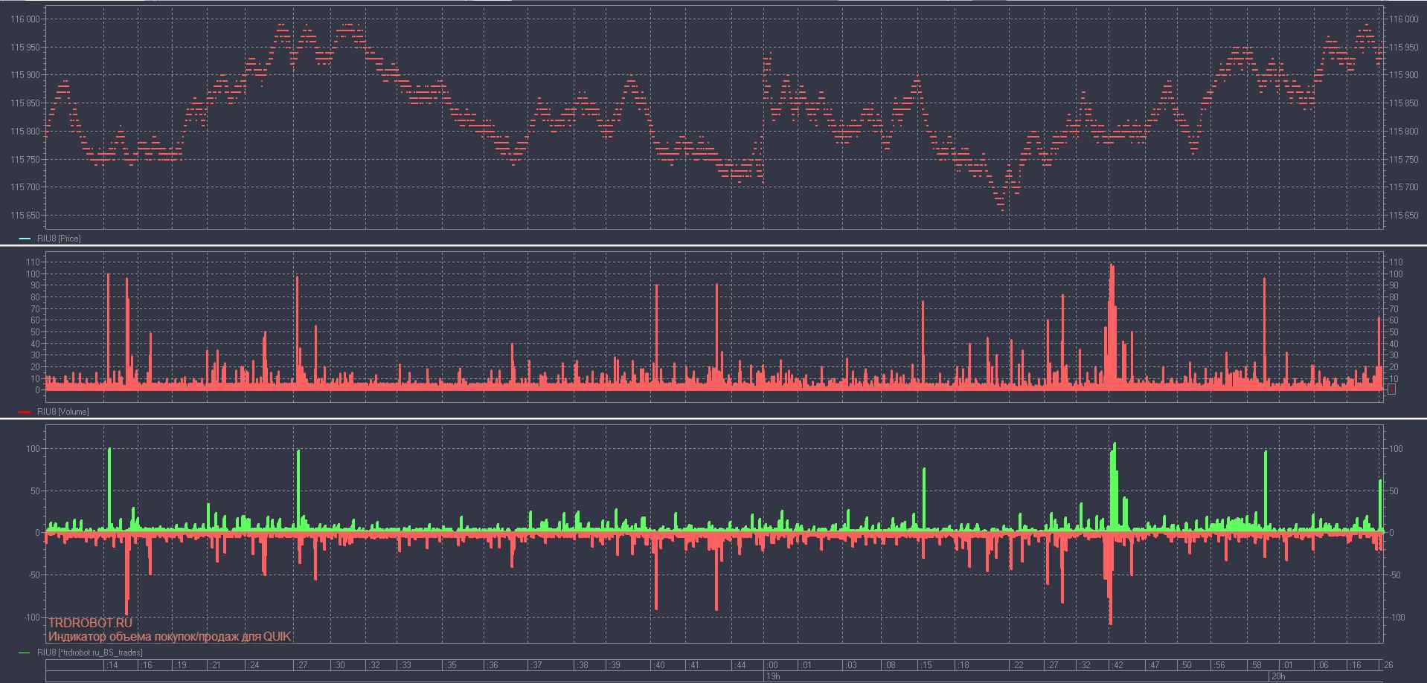
Task: Click the red RIU8 Volume legend marker
Action: pyautogui.click(x=25, y=412)
